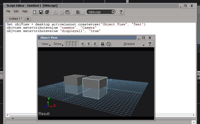Click the memo cams strip in Object View

pos(72,44)
